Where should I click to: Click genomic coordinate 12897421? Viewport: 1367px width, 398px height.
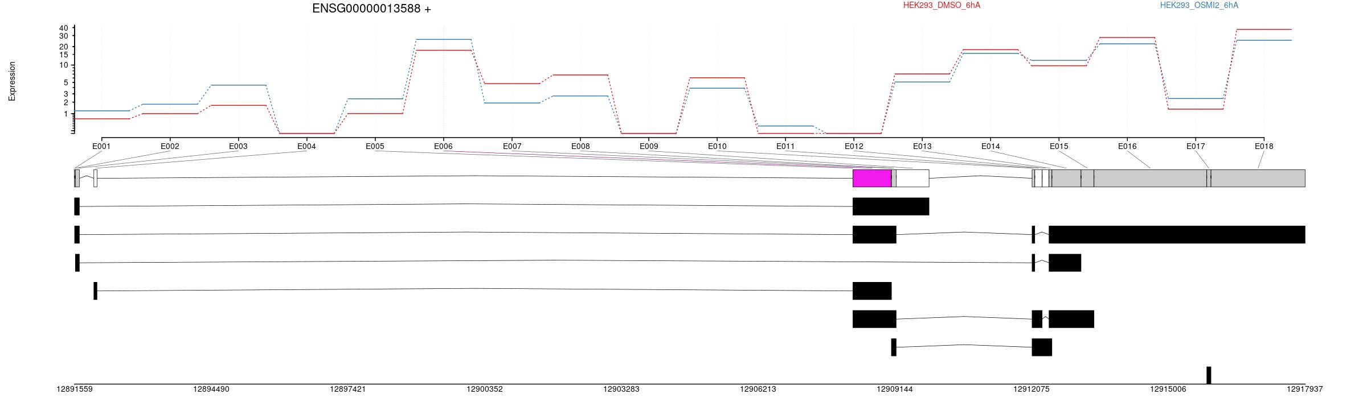(x=348, y=389)
